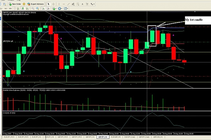Click the '17 Aug 2009' time axis label
Screen dimensions: 211x140
pos(7,134)
